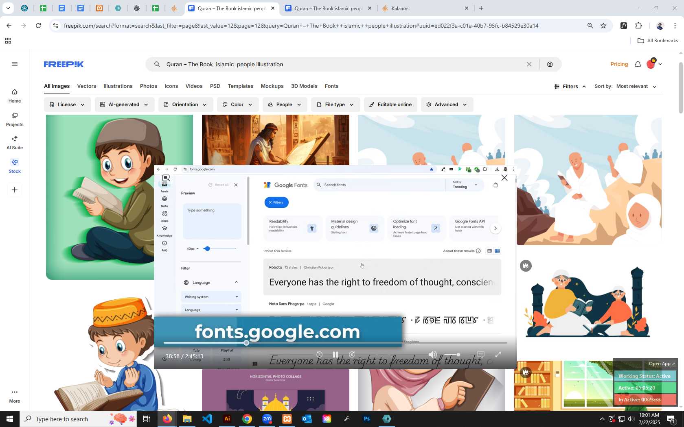
Task: Switch to the Illustrations tab
Action: click(118, 86)
